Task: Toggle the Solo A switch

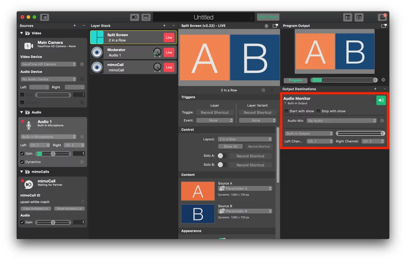Action: (222, 156)
